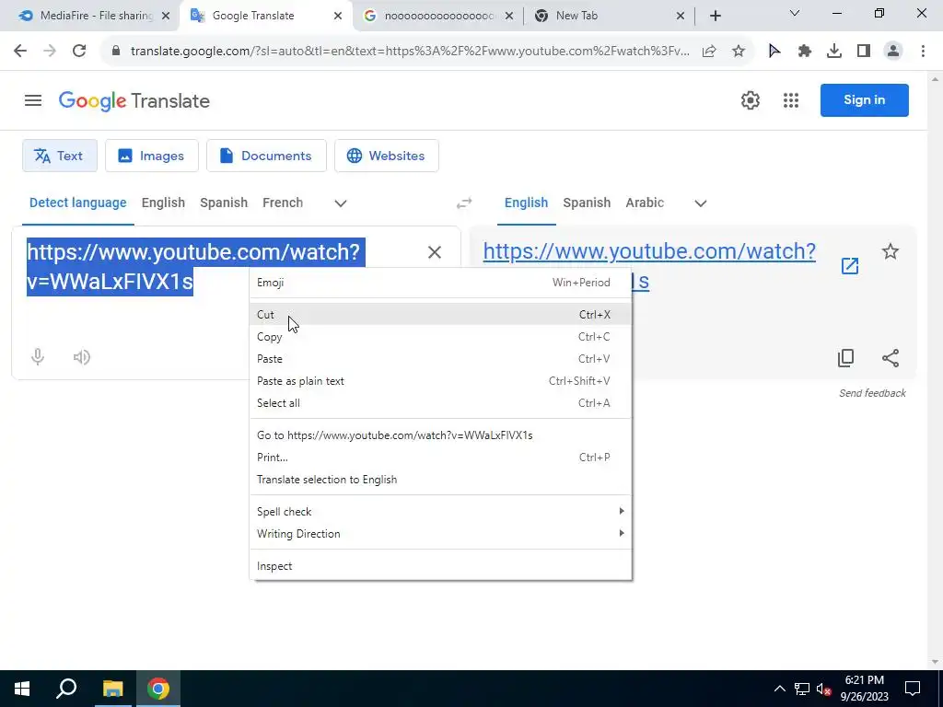Reload the current page
943x707 pixels.
(79, 52)
